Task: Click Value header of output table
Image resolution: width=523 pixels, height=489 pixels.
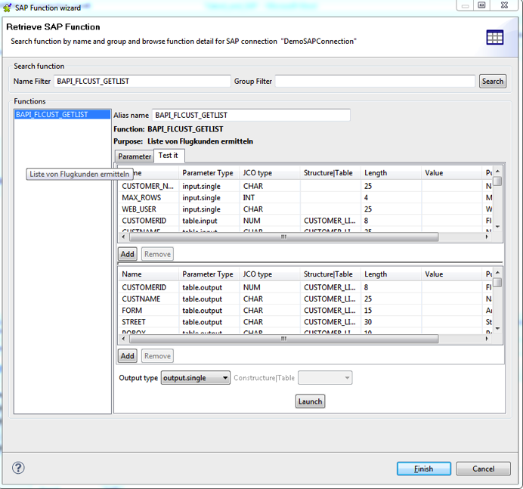Action: [x=452, y=274]
